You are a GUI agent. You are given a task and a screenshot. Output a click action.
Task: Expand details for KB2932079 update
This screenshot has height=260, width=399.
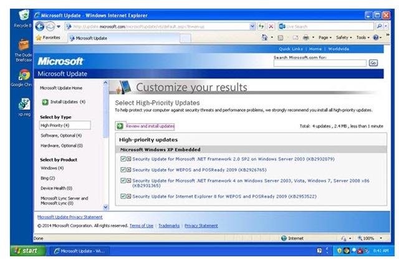pyautogui.click(x=129, y=159)
